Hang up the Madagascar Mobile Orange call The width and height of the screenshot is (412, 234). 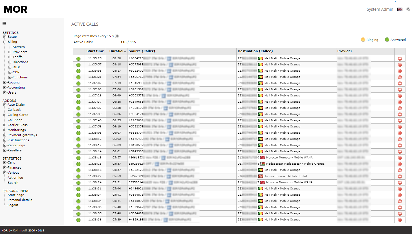pos(400,164)
